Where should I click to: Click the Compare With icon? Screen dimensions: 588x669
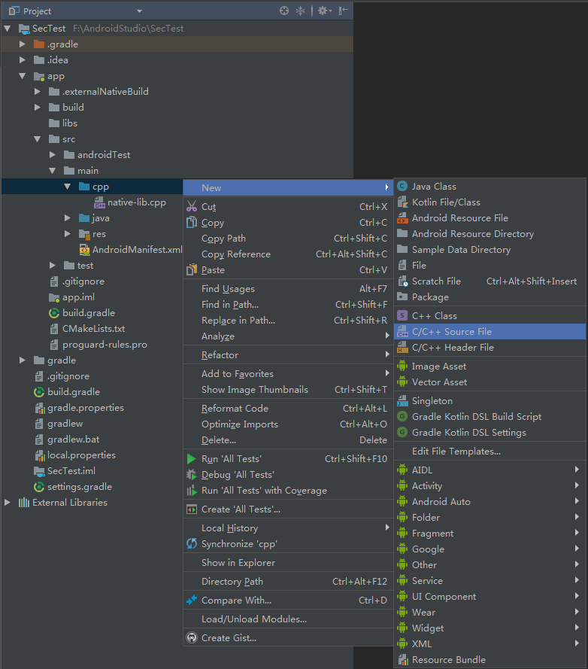[x=192, y=600]
